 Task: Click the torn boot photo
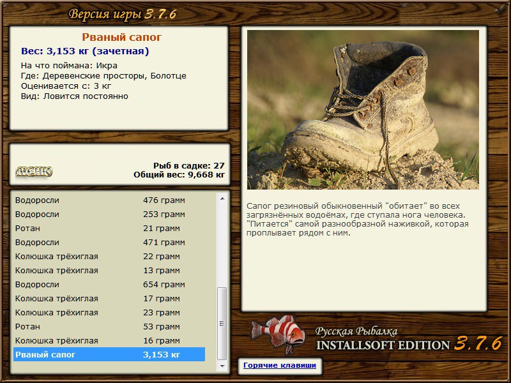pyautogui.click(x=363, y=110)
